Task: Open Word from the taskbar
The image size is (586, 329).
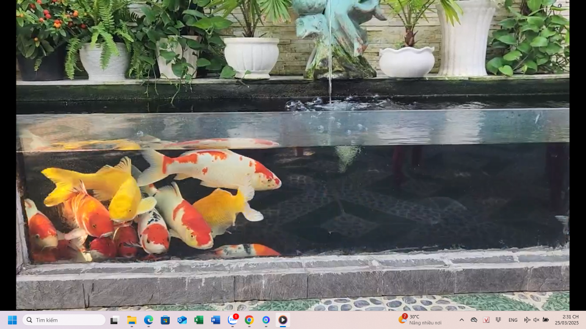Action: 215,320
